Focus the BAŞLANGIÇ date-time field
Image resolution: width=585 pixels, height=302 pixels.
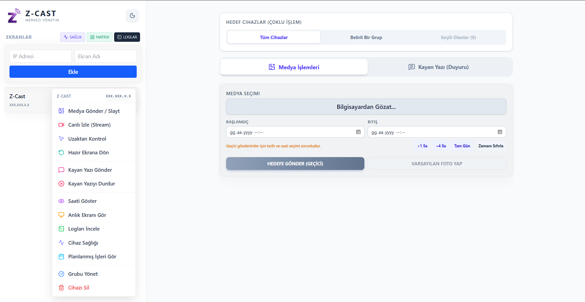tap(295, 132)
